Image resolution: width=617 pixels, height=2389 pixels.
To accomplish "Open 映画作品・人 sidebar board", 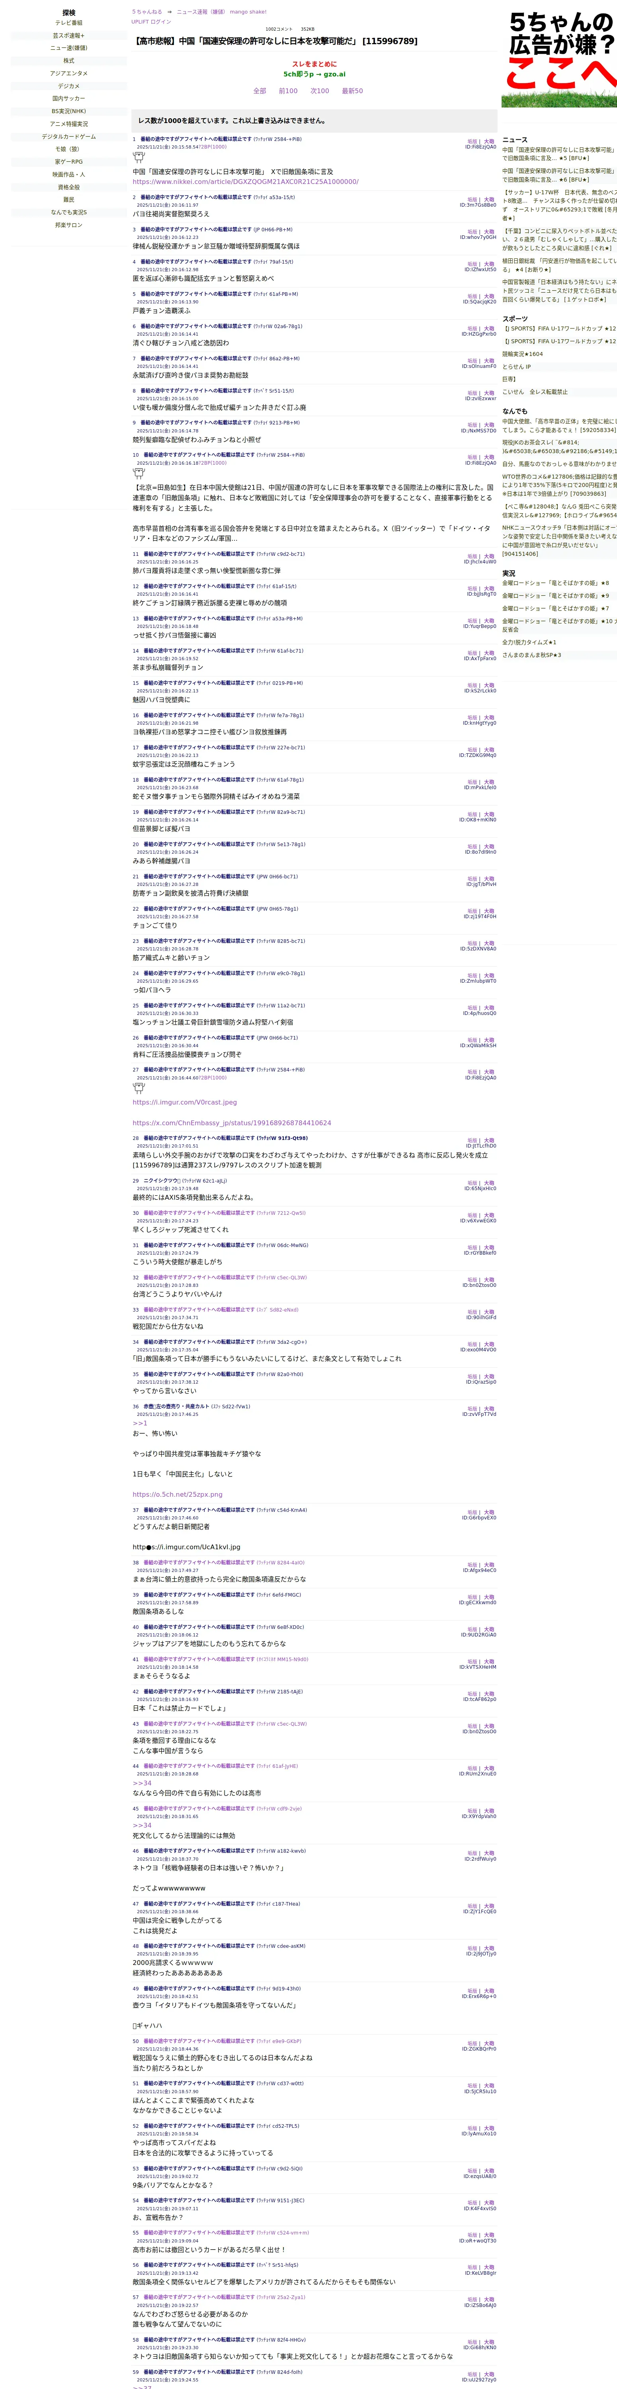I will [x=68, y=174].
